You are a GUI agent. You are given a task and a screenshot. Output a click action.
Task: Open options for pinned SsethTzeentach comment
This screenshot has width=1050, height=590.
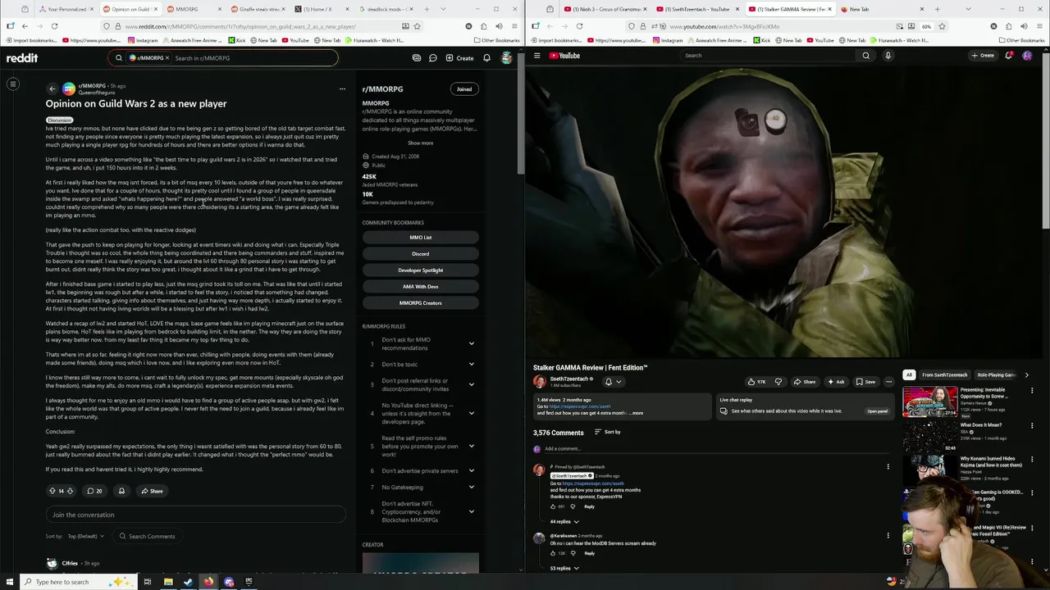point(888,467)
